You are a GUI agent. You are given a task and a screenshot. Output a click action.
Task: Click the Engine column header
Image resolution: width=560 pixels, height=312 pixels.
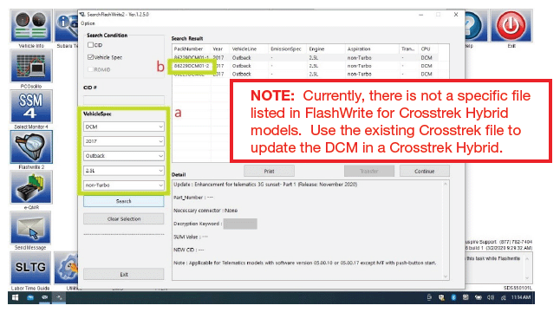click(x=326, y=49)
